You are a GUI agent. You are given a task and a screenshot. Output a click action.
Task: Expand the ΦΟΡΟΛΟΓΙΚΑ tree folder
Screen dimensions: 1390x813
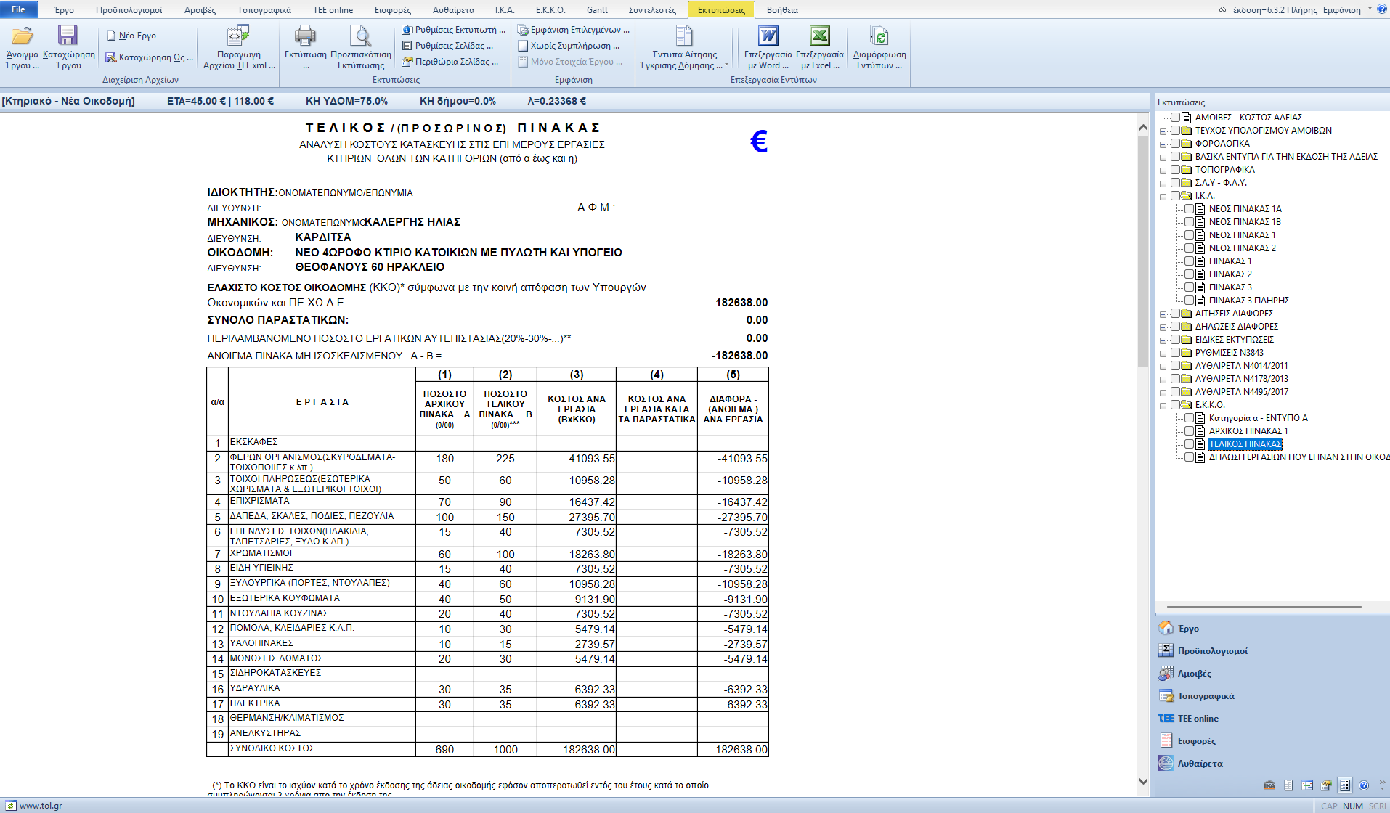[x=1163, y=144]
